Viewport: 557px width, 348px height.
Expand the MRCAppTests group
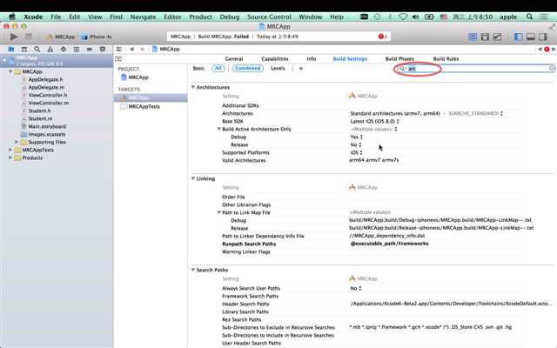click(10, 150)
